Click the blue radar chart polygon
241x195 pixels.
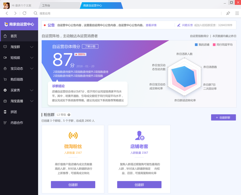point(183,76)
